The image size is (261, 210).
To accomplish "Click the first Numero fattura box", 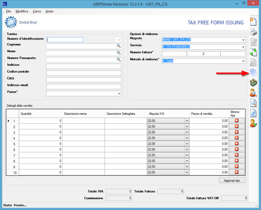I will coord(174,54).
